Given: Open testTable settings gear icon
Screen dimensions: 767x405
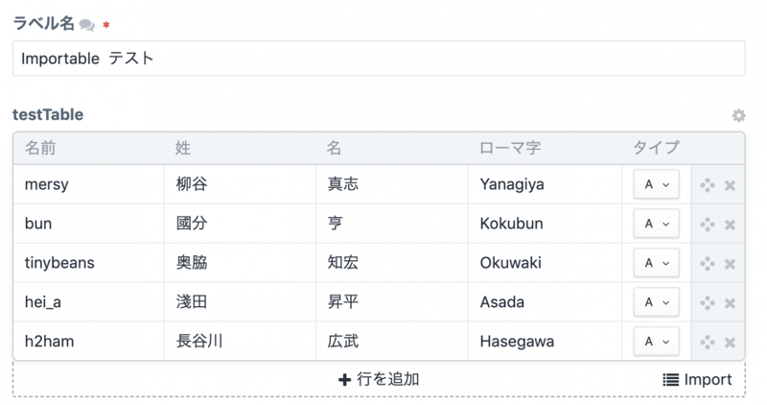Looking at the screenshot, I should [x=738, y=115].
